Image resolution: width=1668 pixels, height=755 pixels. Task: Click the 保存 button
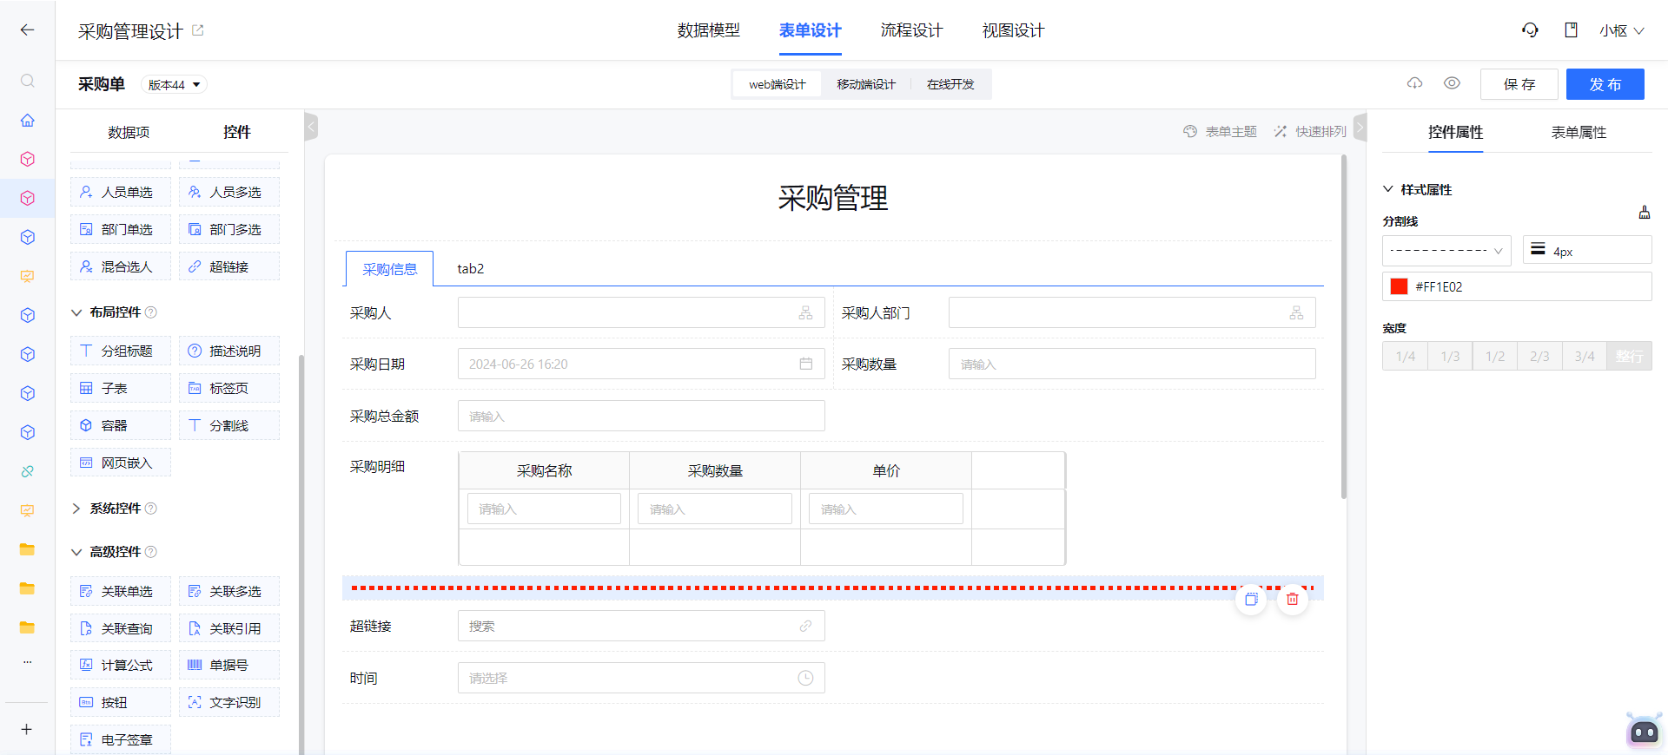pyautogui.click(x=1519, y=84)
